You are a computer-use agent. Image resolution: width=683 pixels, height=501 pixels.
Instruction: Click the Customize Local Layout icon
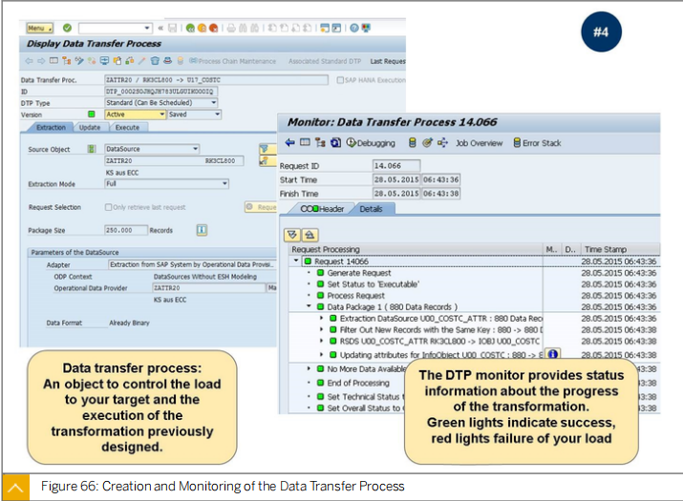point(366,29)
